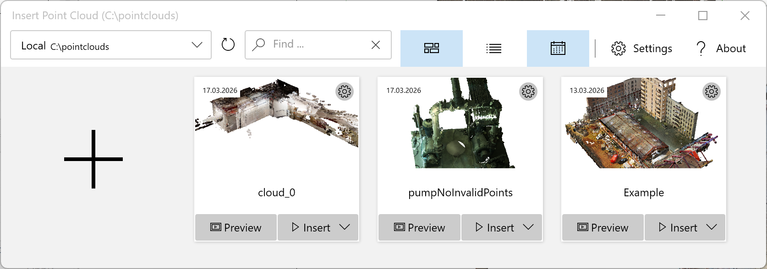The width and height of the screenshot is (767, 269).
Task: Open gear settings for cloud_0
Action: pyautogui.click(x=345, y=91)
